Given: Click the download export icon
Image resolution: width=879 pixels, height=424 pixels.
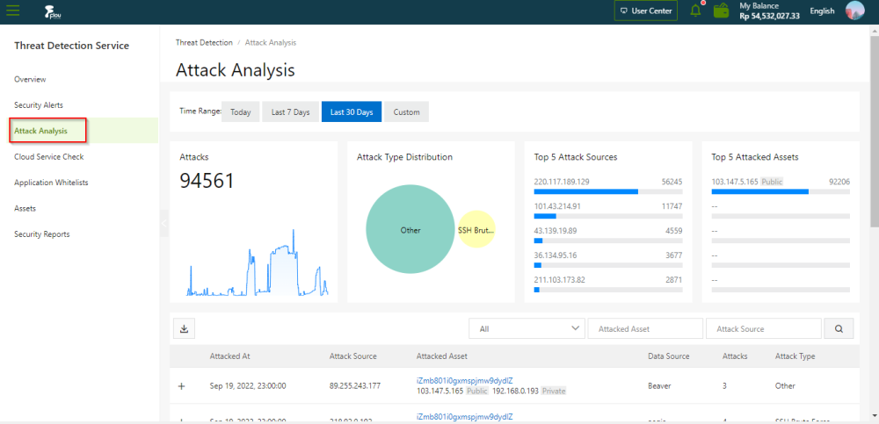Looking at the screenshot, I should click(184, 329).
